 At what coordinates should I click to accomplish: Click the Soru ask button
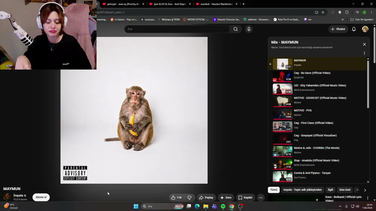point(226,198)
